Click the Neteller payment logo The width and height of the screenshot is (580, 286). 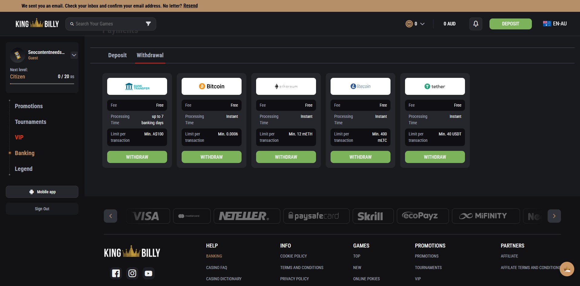[247, 216]
